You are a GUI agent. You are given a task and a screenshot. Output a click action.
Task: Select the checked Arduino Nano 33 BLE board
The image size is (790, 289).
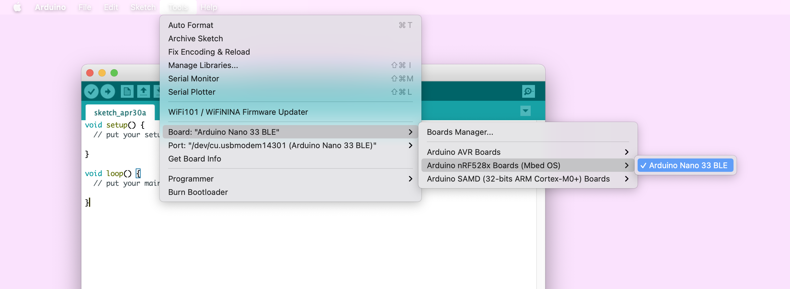click(x=685, y=165)
